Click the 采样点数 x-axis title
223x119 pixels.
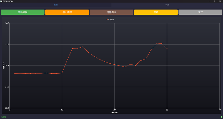(115, 113)
